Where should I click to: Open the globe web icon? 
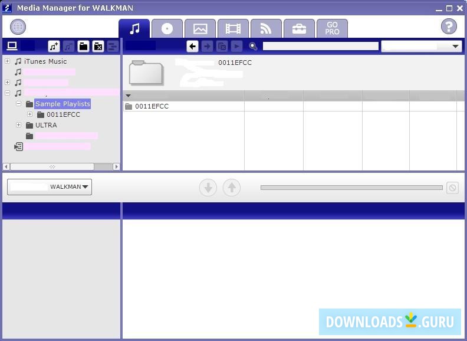point(18,27)
